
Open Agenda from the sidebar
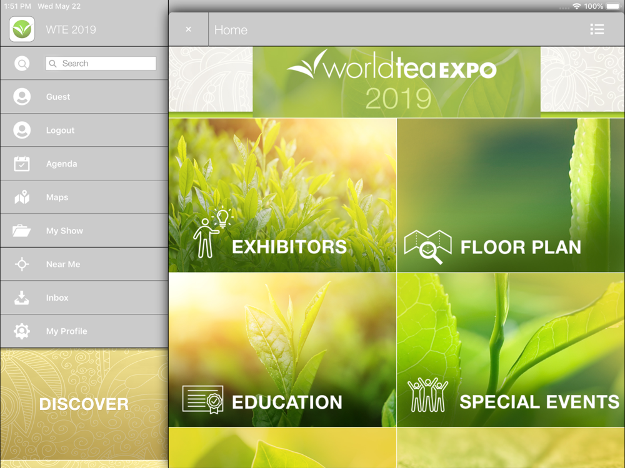tap(84, 163)
